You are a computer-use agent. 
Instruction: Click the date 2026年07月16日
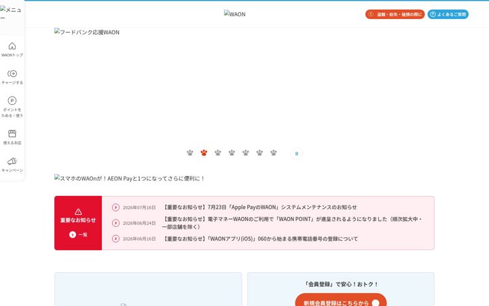[139, 207]
